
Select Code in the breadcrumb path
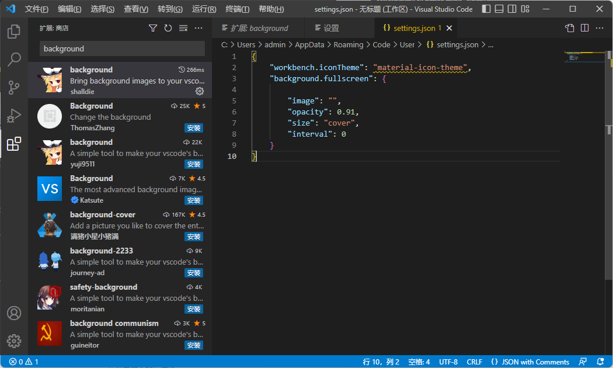click(381, 45)
